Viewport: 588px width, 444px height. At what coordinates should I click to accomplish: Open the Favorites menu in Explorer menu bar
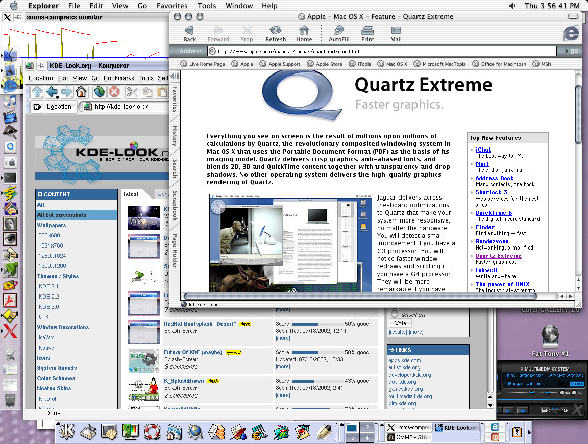[172, 6]
